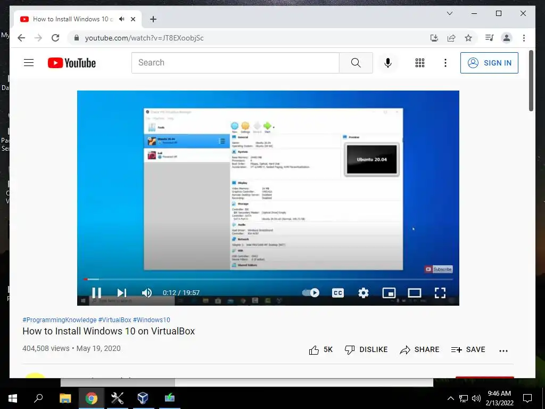Focus the YouTube Search field
This screenshot has width=545, height=409.
click(x=235, y=63)
